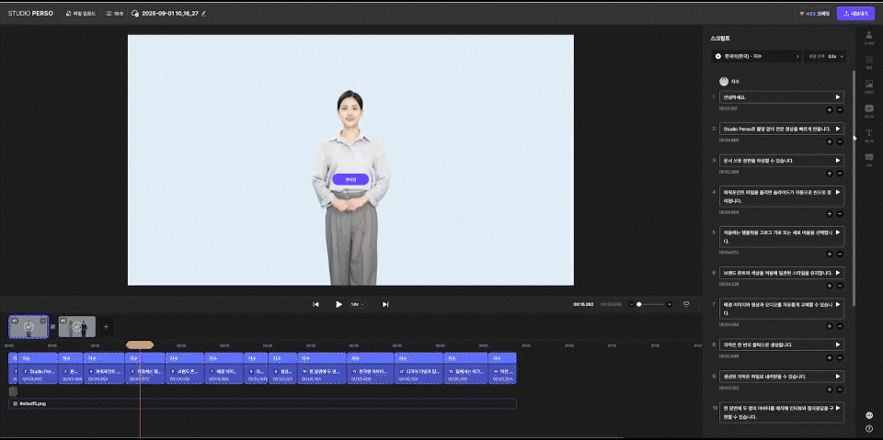Open the 16:9 aspect ratio selector

[114, 14]
